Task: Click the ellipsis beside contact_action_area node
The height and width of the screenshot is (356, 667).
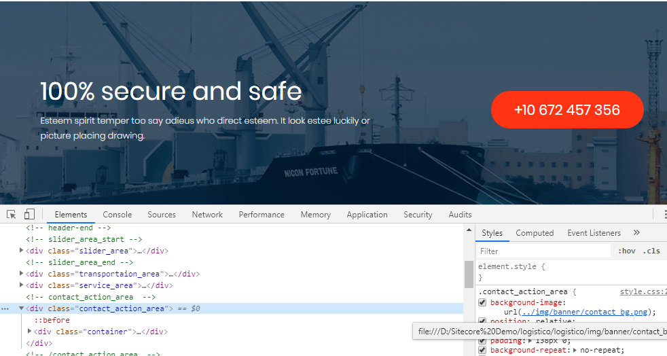Action: coord(5,308)
